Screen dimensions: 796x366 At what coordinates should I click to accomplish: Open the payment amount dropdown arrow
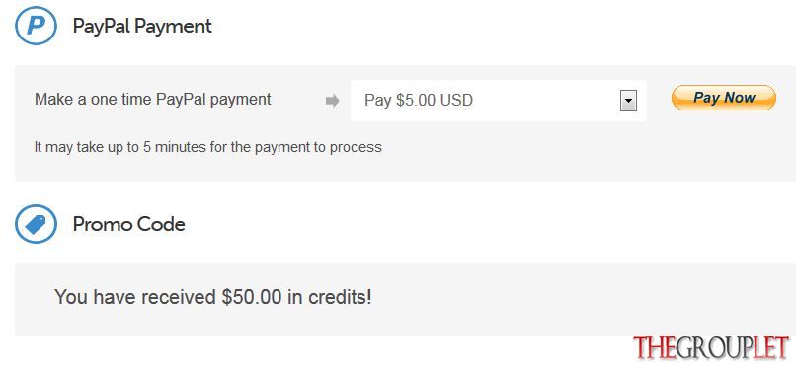628,101
